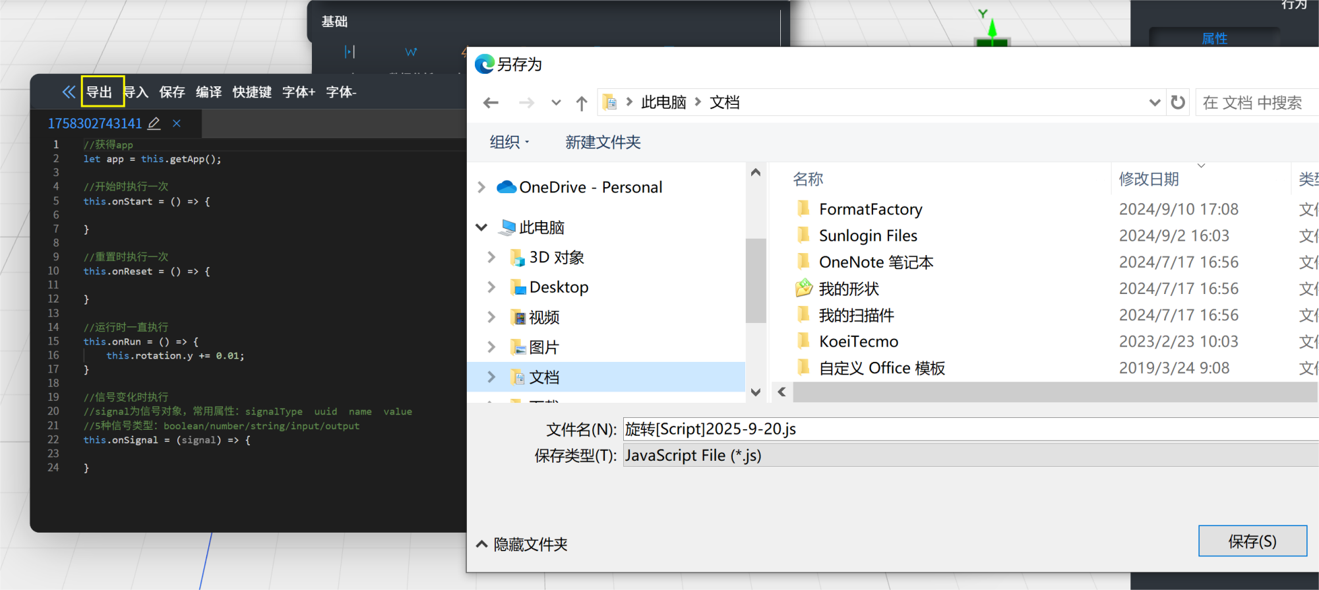Open the FormatFactory folder

pos(870,210)
